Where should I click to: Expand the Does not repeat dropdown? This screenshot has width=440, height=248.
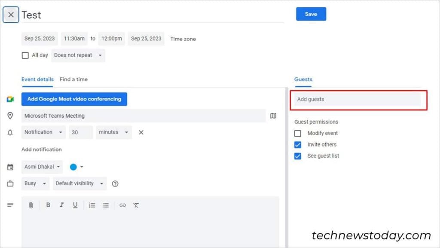pos(78,56)
